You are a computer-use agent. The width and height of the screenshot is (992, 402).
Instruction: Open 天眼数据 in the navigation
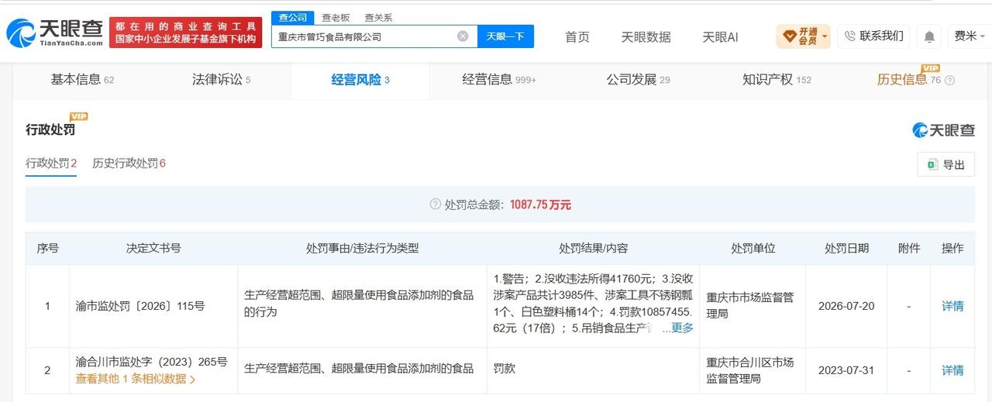coord(646,36)
